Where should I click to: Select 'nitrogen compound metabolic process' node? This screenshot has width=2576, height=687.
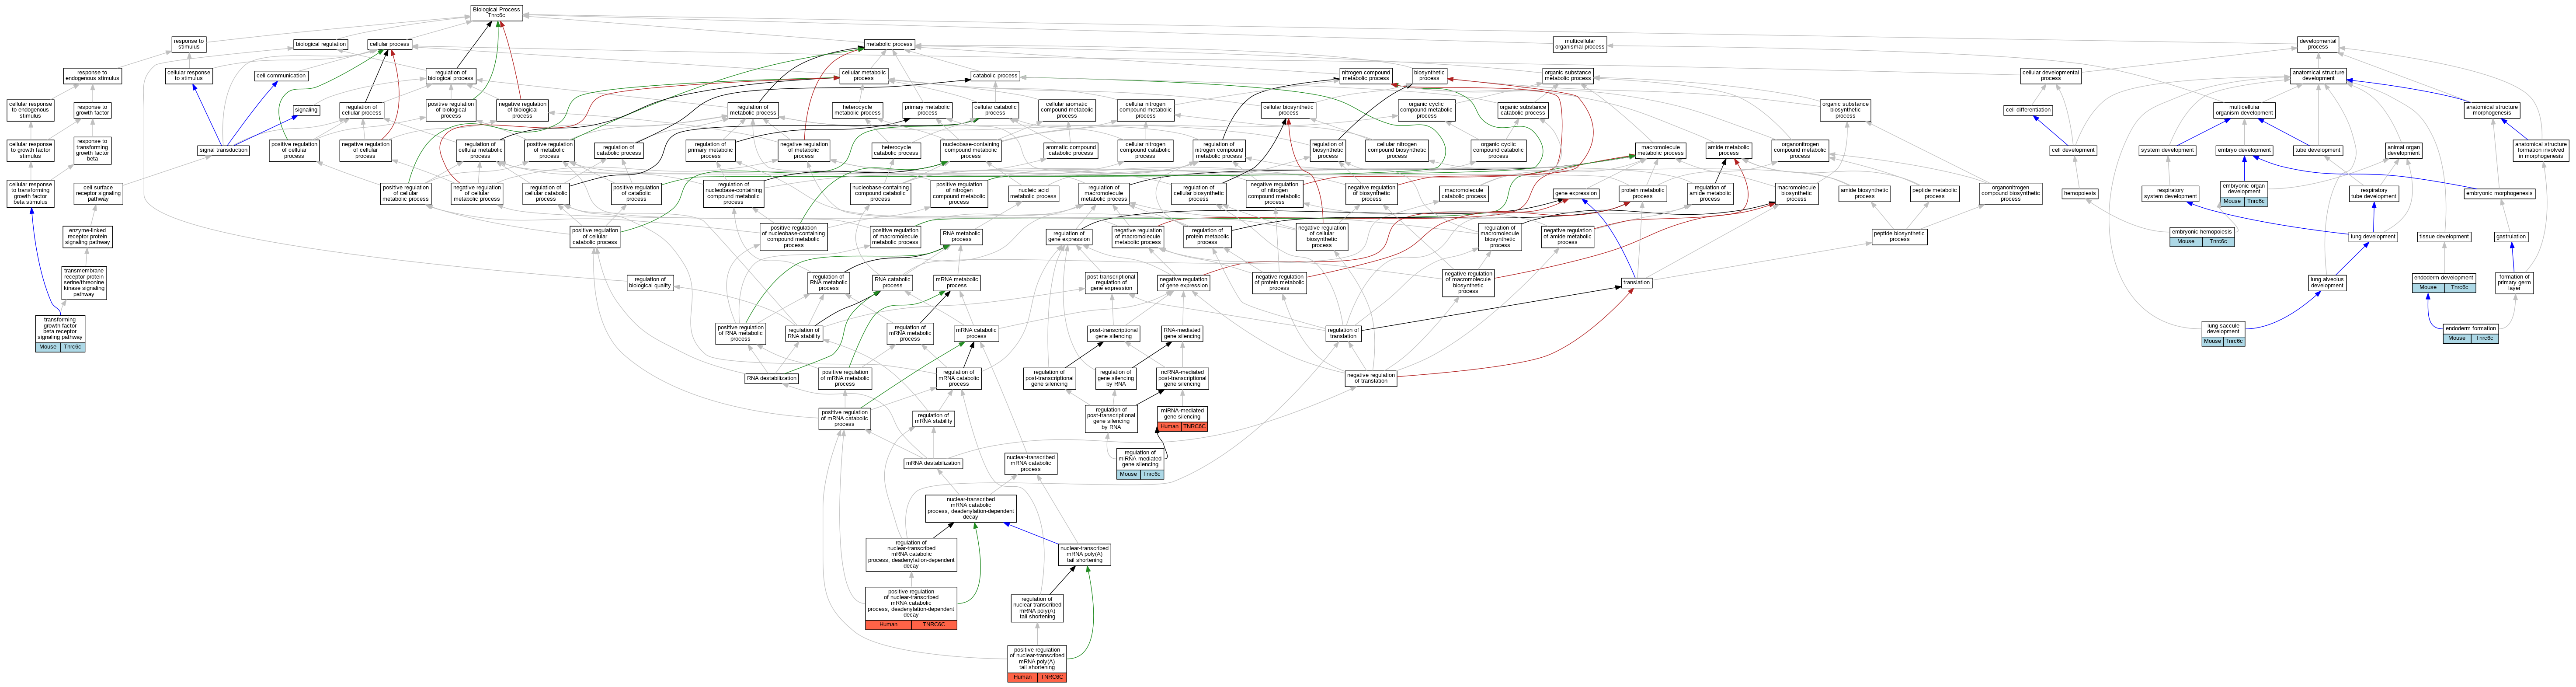(1366, 75)
